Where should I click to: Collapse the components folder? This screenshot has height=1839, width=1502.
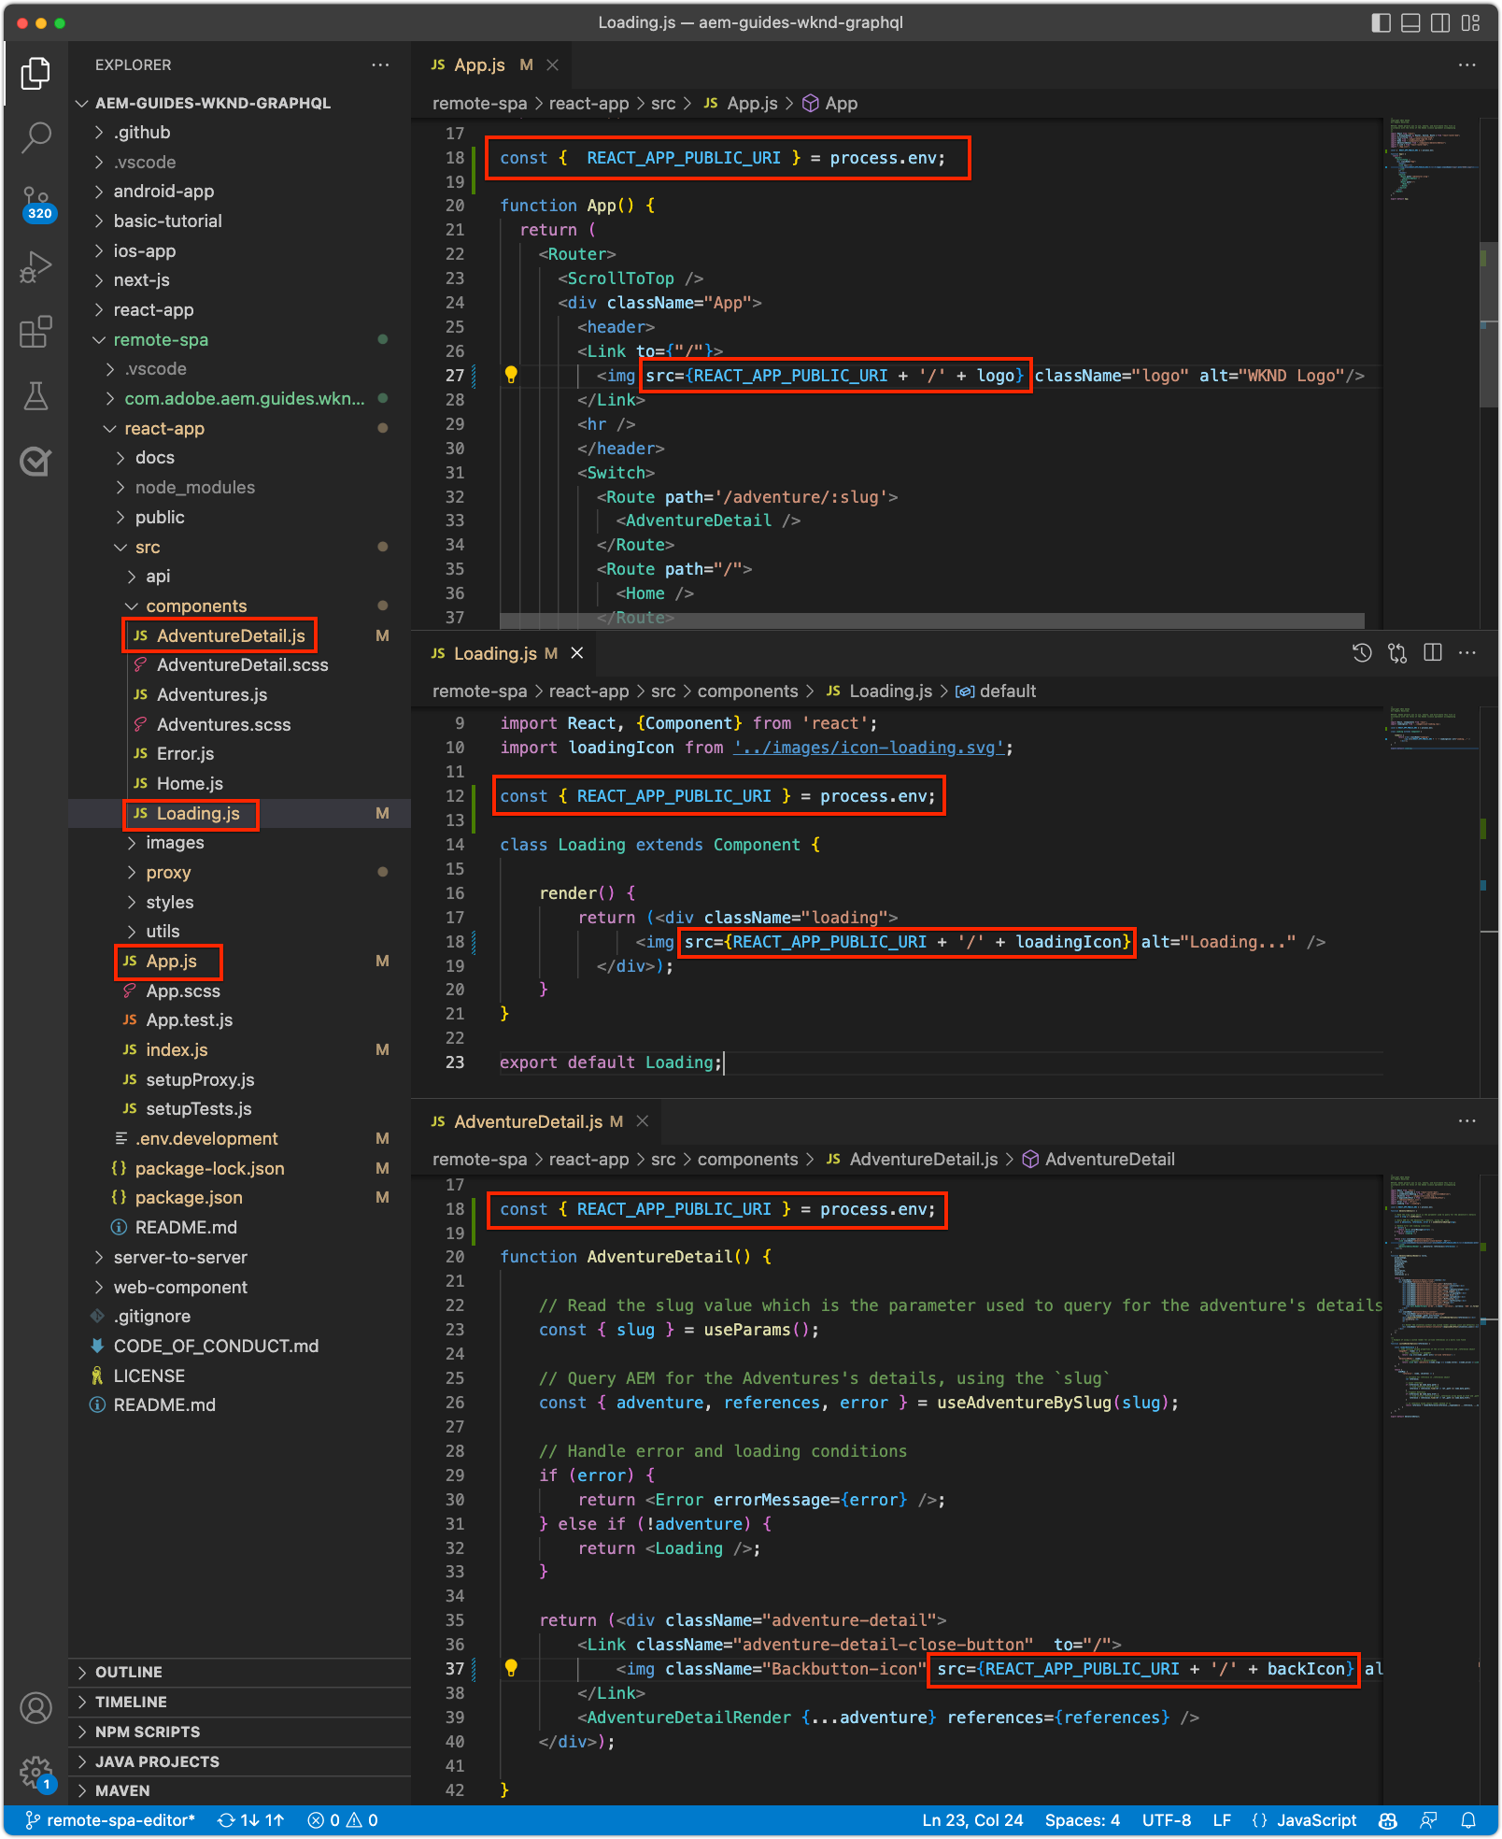pyautogui.click(x=196, y=606)
